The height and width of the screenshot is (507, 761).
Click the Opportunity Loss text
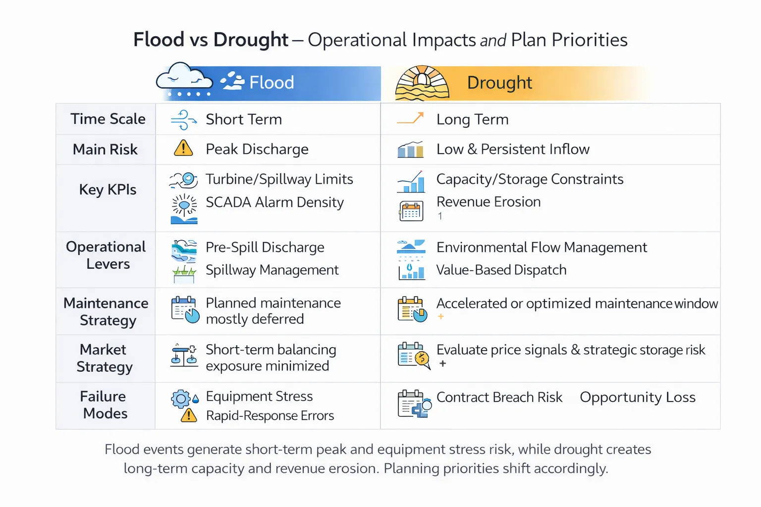pyautogui.click(x=638, y=397)
